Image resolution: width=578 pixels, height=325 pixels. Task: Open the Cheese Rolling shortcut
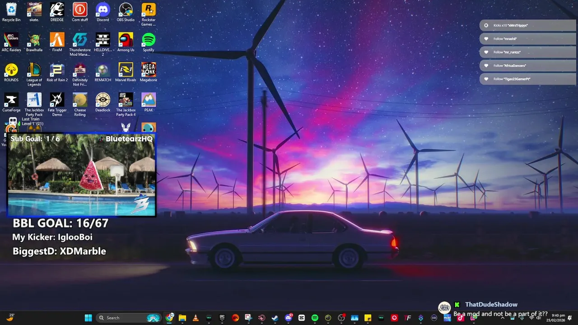[80, 105]
